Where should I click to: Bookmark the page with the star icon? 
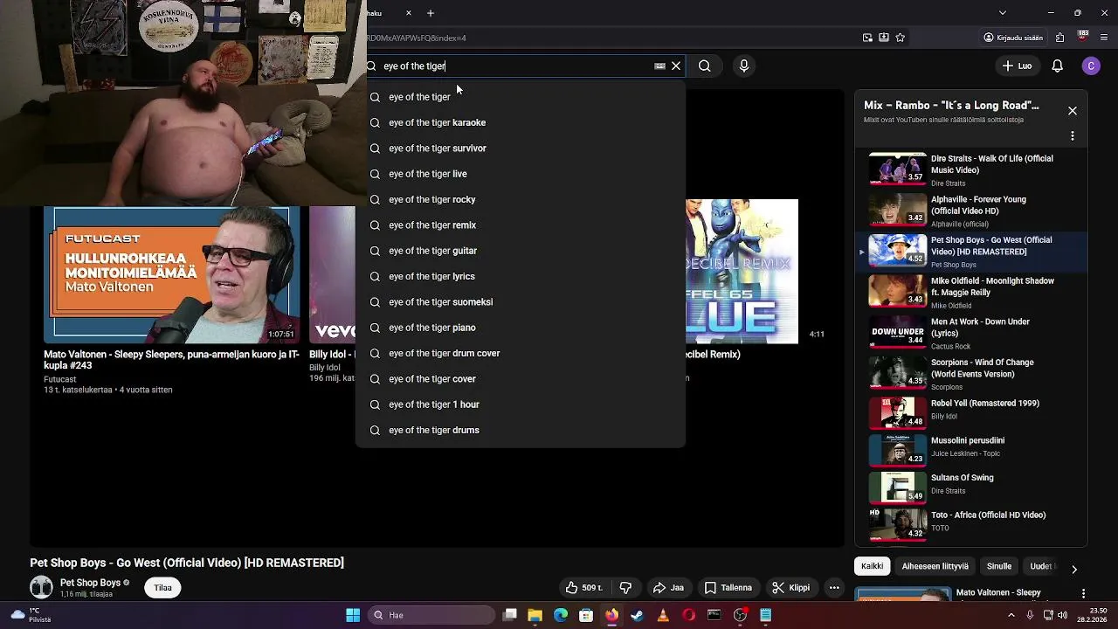[900, 38]
